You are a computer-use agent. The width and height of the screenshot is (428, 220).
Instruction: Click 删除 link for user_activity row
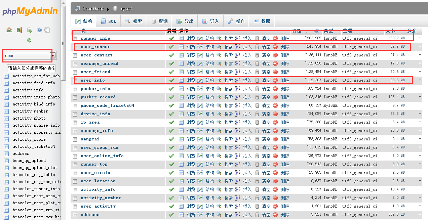[285, 206]
